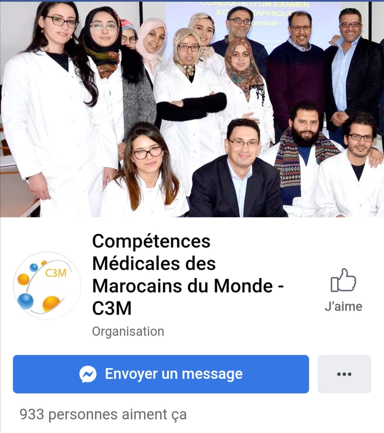Click the thumbs-up like icon

[x=343, y=280]
